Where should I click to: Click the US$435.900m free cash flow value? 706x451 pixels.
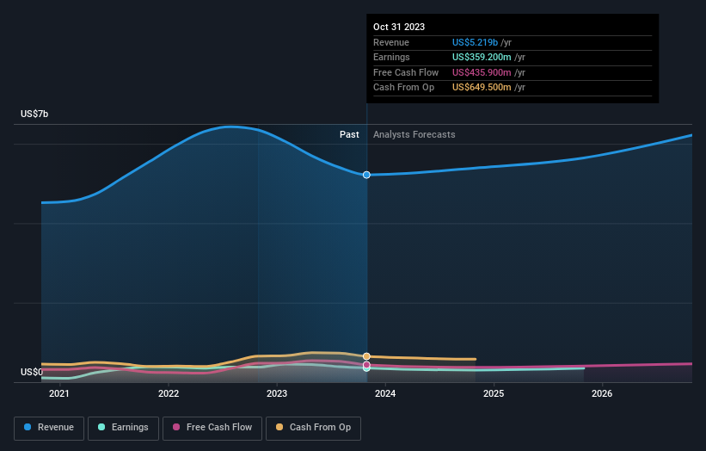[482, 72]
